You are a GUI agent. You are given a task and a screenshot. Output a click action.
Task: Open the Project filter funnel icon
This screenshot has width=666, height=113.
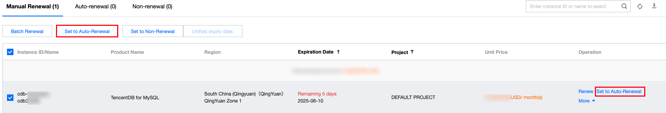point(412,52)
